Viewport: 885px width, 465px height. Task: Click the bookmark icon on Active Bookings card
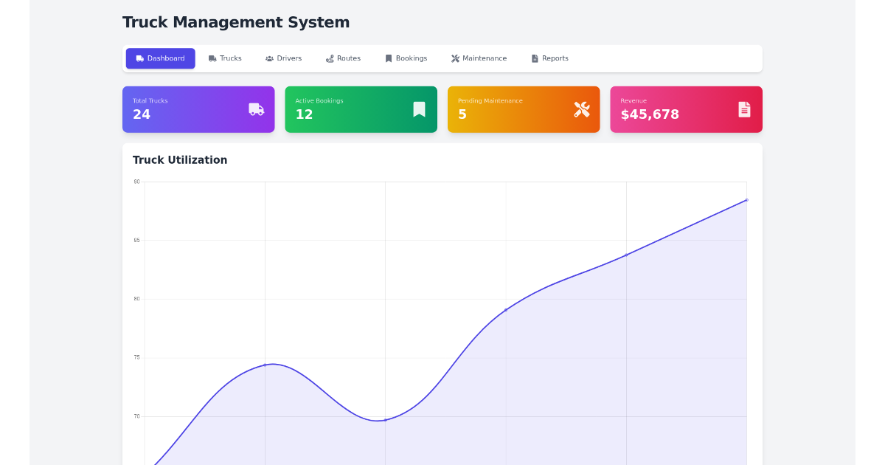coord(419,108)
